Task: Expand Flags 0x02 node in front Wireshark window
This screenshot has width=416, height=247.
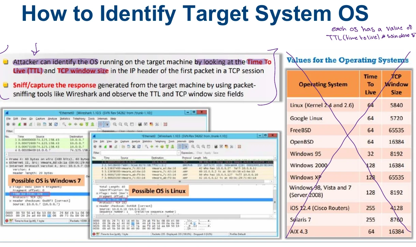Action: pyautogui.click(x=97, y=193)
